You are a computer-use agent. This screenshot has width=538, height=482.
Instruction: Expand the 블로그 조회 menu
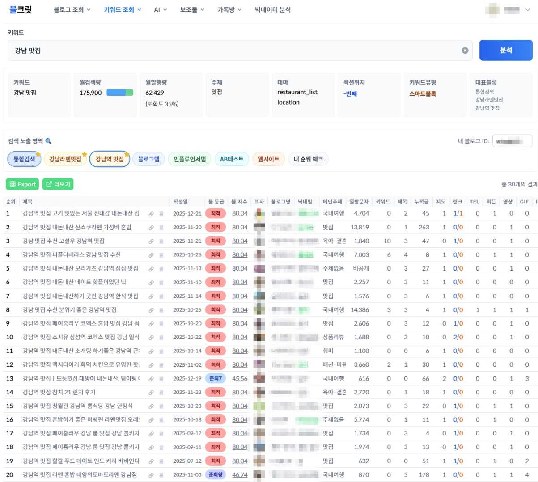72,9
